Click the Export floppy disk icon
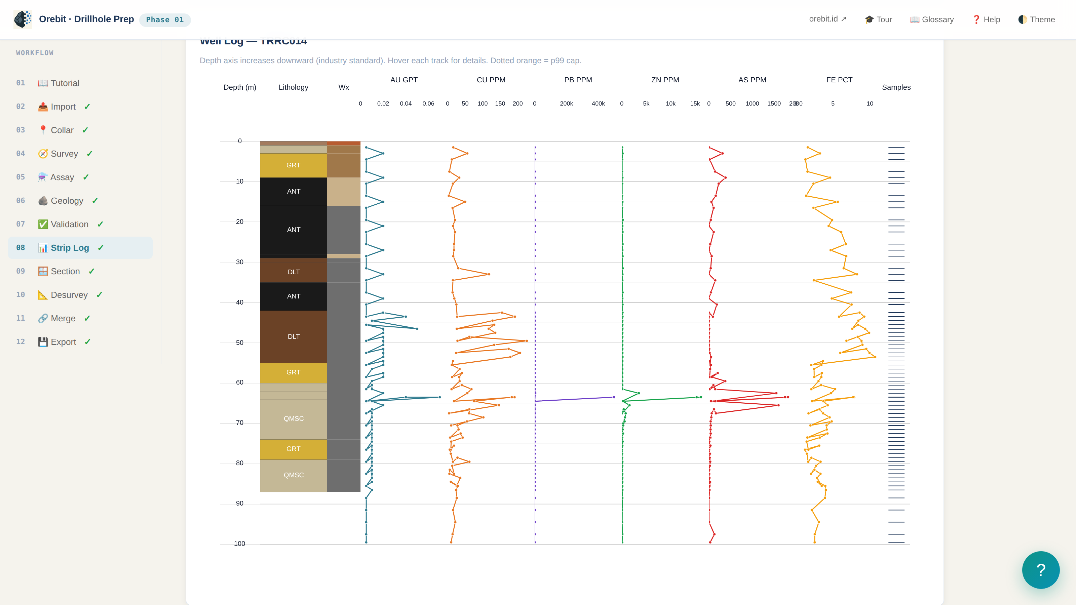The image size is (1076, 605). 43,342
